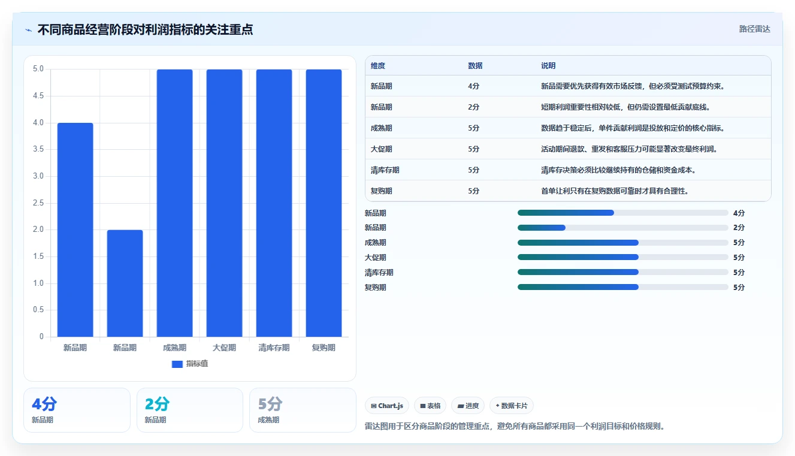Click the Chart.js chip icon
This screenshot has width=795, height=456.
click(374, 406)
